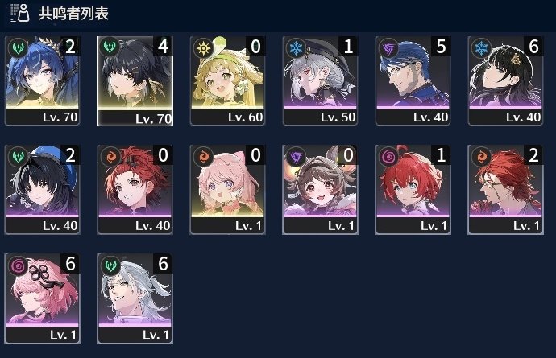
Task: Click the Electro icon on brown-haired girl's card
Action: coord(296,157)
